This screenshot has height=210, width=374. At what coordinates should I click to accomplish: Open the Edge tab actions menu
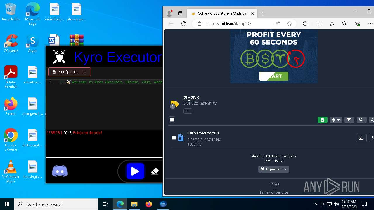pyautogui.click(x=180, y=13)
